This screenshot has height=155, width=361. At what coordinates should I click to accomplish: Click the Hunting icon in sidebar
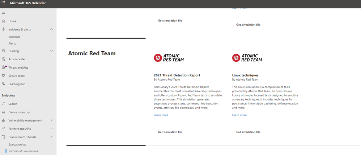pos(4,51)
